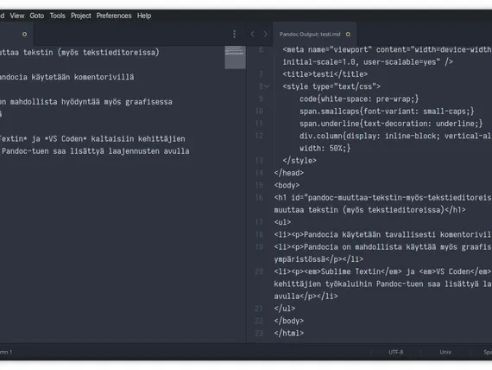Click 'andocia käytetään komentorivillä' in left pane
This screenshot has height=370, width=492.
pyautogui.click(x=66, y=77)
